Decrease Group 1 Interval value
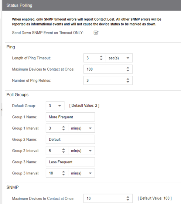This screenshot has width=181, height=204. pos(64,130)
